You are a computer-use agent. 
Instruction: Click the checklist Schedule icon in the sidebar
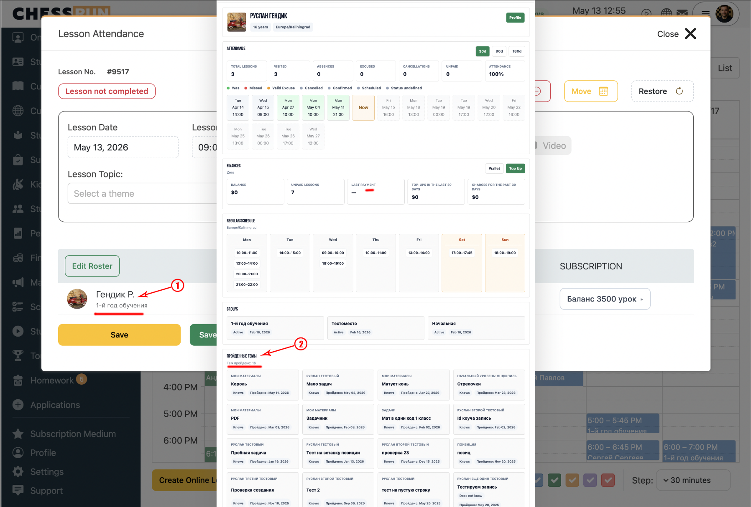(x=18, y=307)
